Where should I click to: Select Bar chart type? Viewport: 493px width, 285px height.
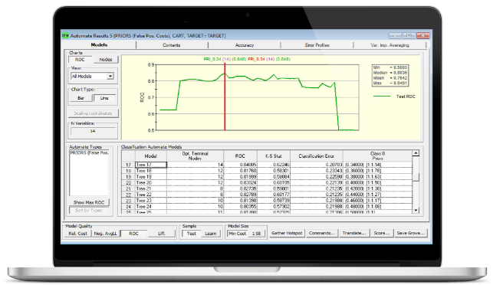81,98
